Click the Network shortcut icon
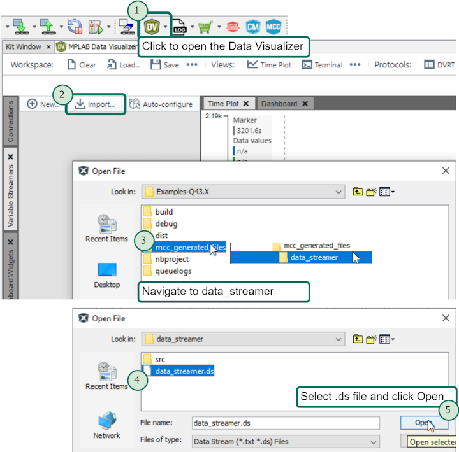The height and width of the screenshot is (452, 459). (x=107, y=425)
